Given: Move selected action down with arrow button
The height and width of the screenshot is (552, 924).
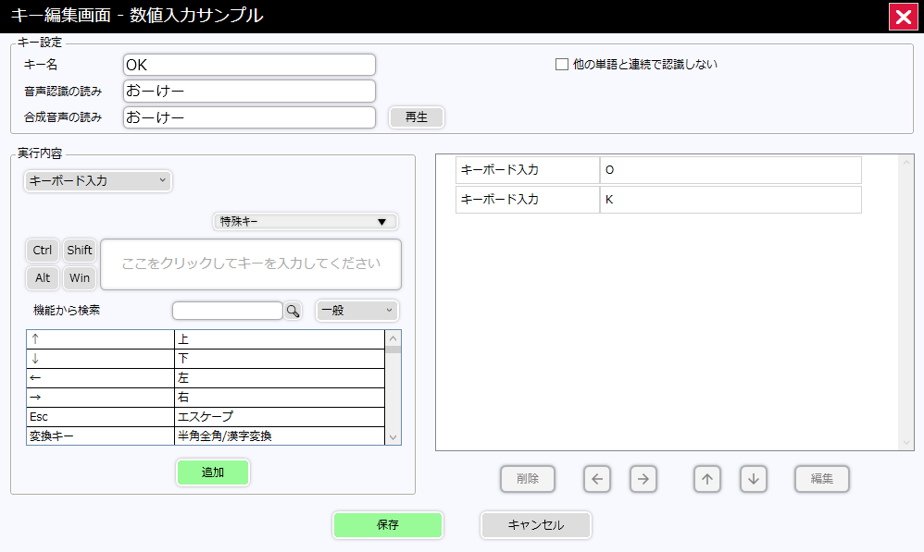Looking at the screenshot, I should point(753,479).
